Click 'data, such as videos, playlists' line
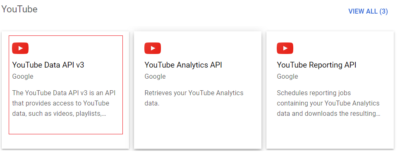 [59, 114]
